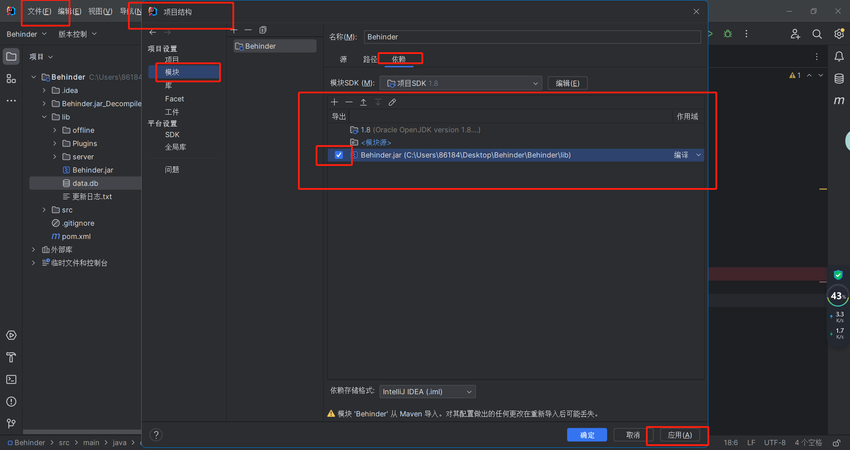Edit dependency with pencil icon
This screenshot has height=450, width=850.
click(x=392, y=102)
